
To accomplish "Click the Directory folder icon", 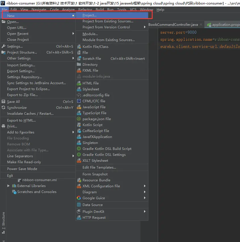I will click(x=79, y=65).
